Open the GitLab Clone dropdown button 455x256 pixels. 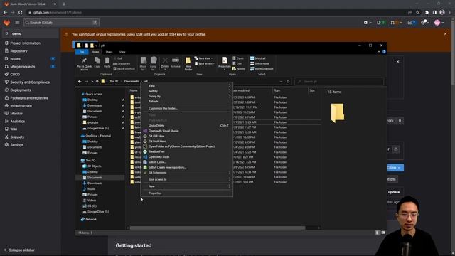click(395, 168)
